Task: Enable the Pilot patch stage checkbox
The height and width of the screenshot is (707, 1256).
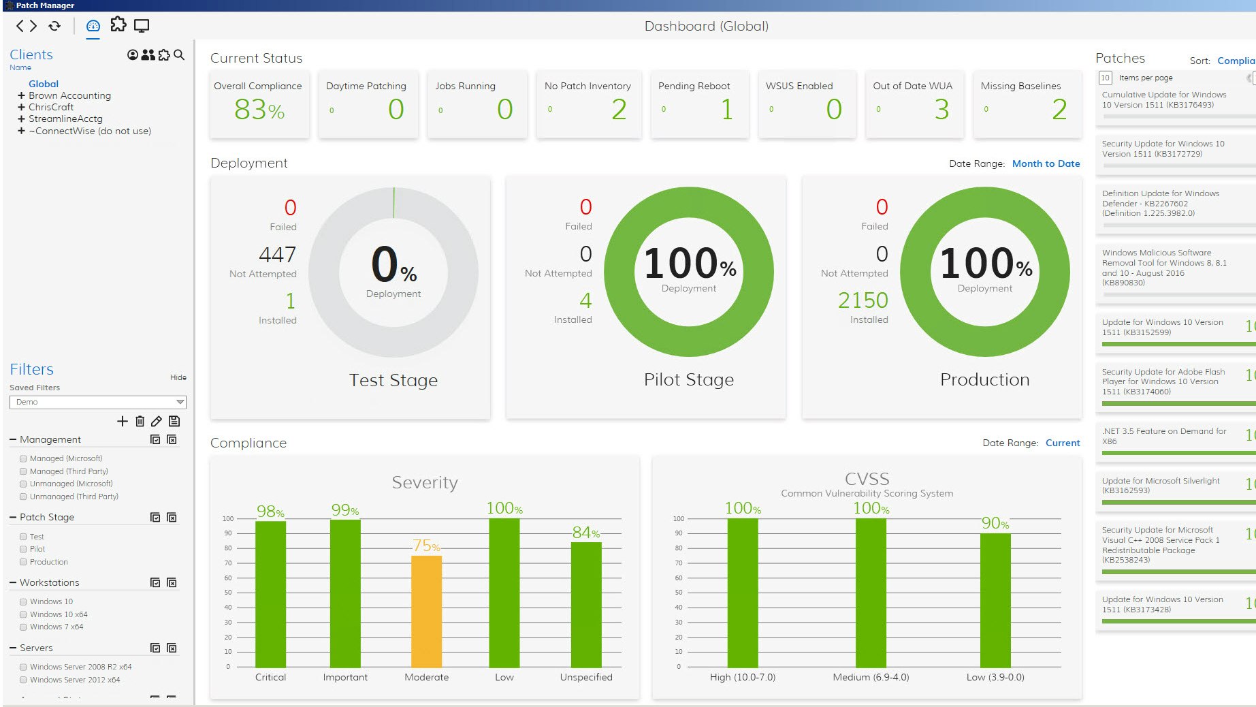Action: pyautogui.click(x=23, y=549)
